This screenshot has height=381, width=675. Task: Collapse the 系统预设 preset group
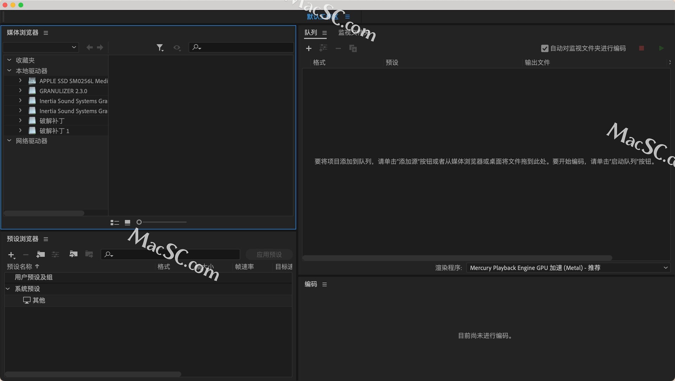[8, 289]
